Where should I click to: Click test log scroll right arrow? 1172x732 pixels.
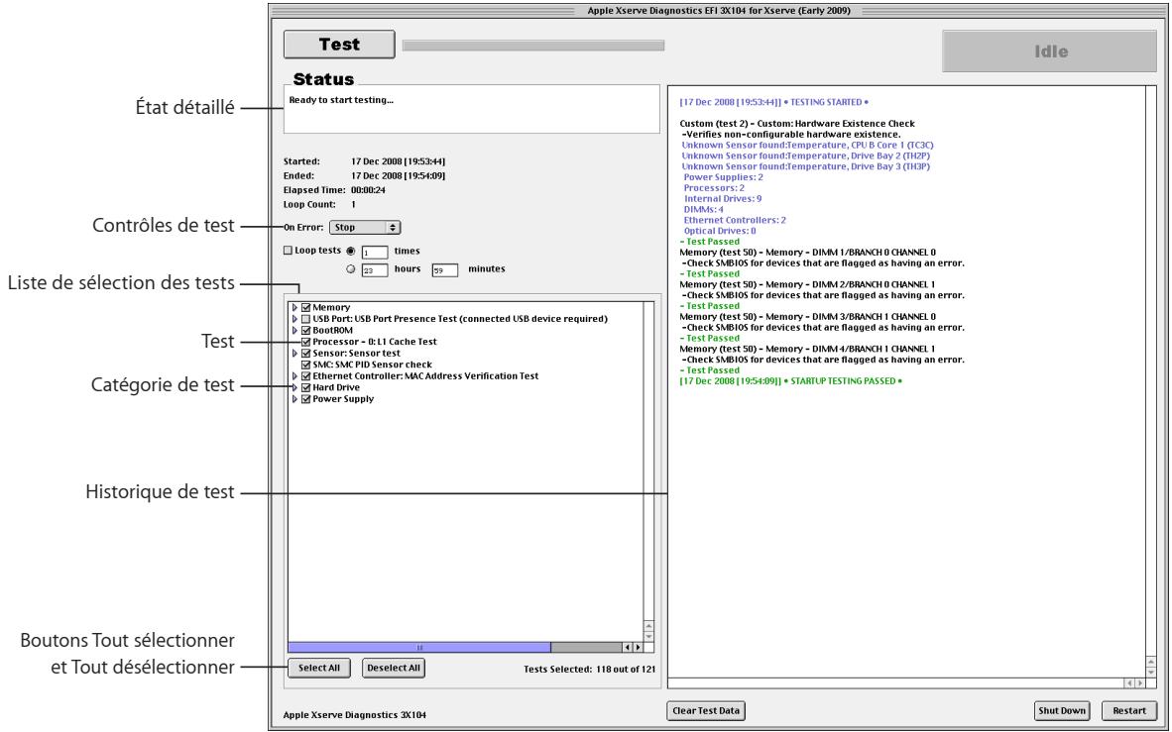click(x=1140, y=683)
